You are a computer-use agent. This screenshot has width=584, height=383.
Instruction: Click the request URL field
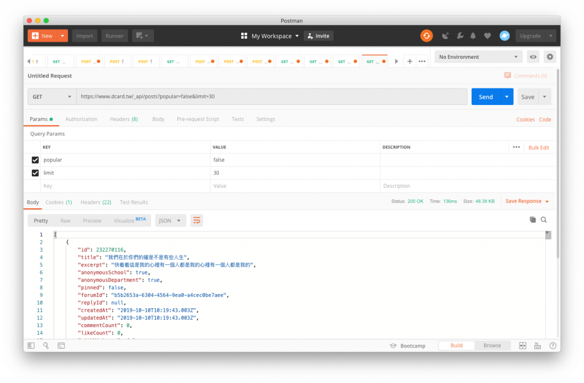point(272,96)
